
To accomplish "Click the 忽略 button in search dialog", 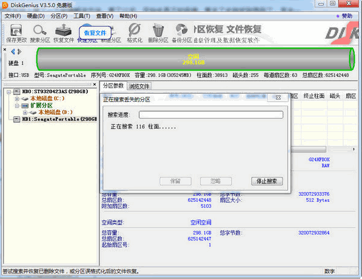I will coord(216,181).
